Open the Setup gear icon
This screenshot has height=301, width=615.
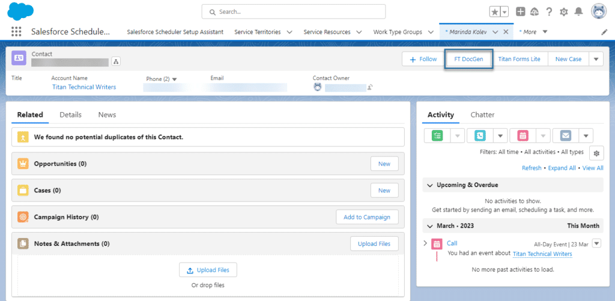click(x=563, y=12)
